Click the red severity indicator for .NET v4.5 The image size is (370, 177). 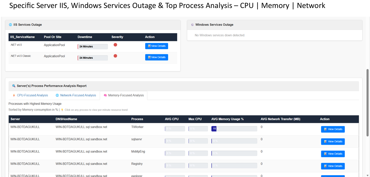pos(115,45)
